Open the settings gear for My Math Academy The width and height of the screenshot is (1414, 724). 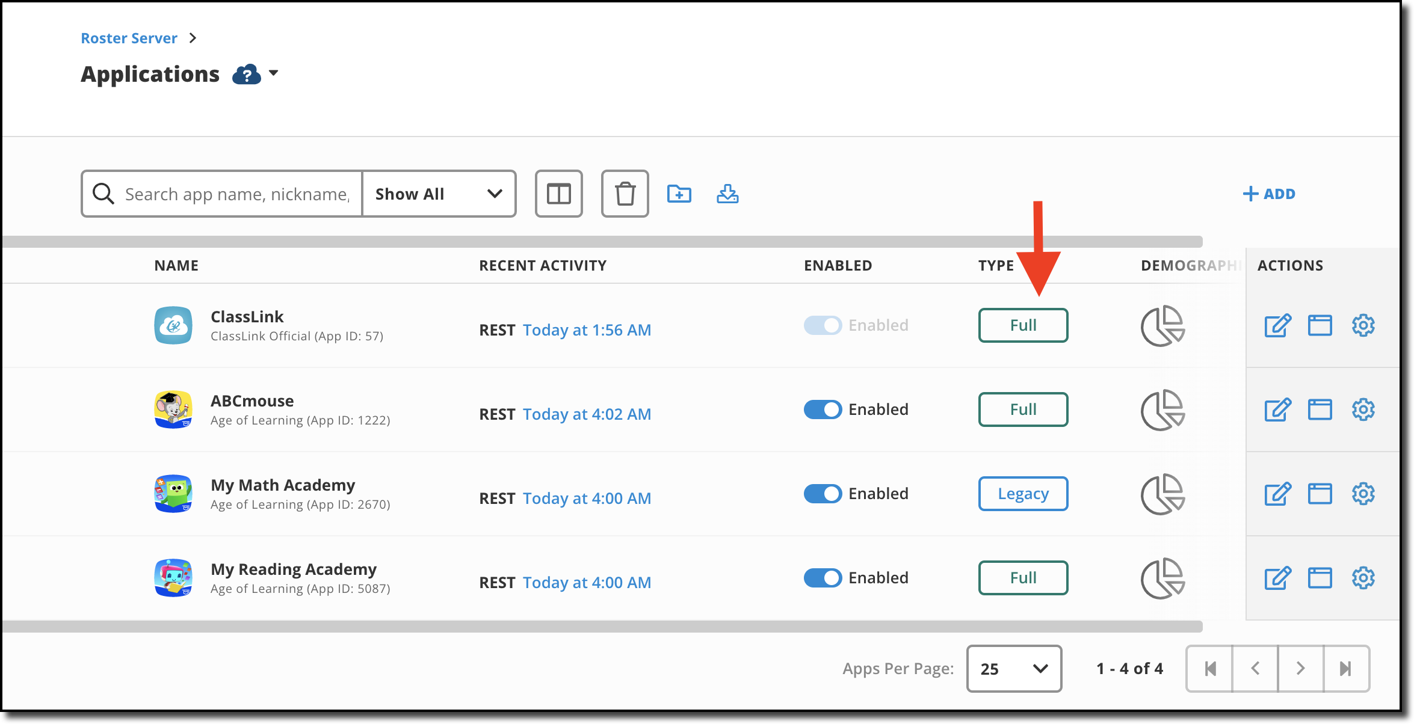click(1363, 494)
